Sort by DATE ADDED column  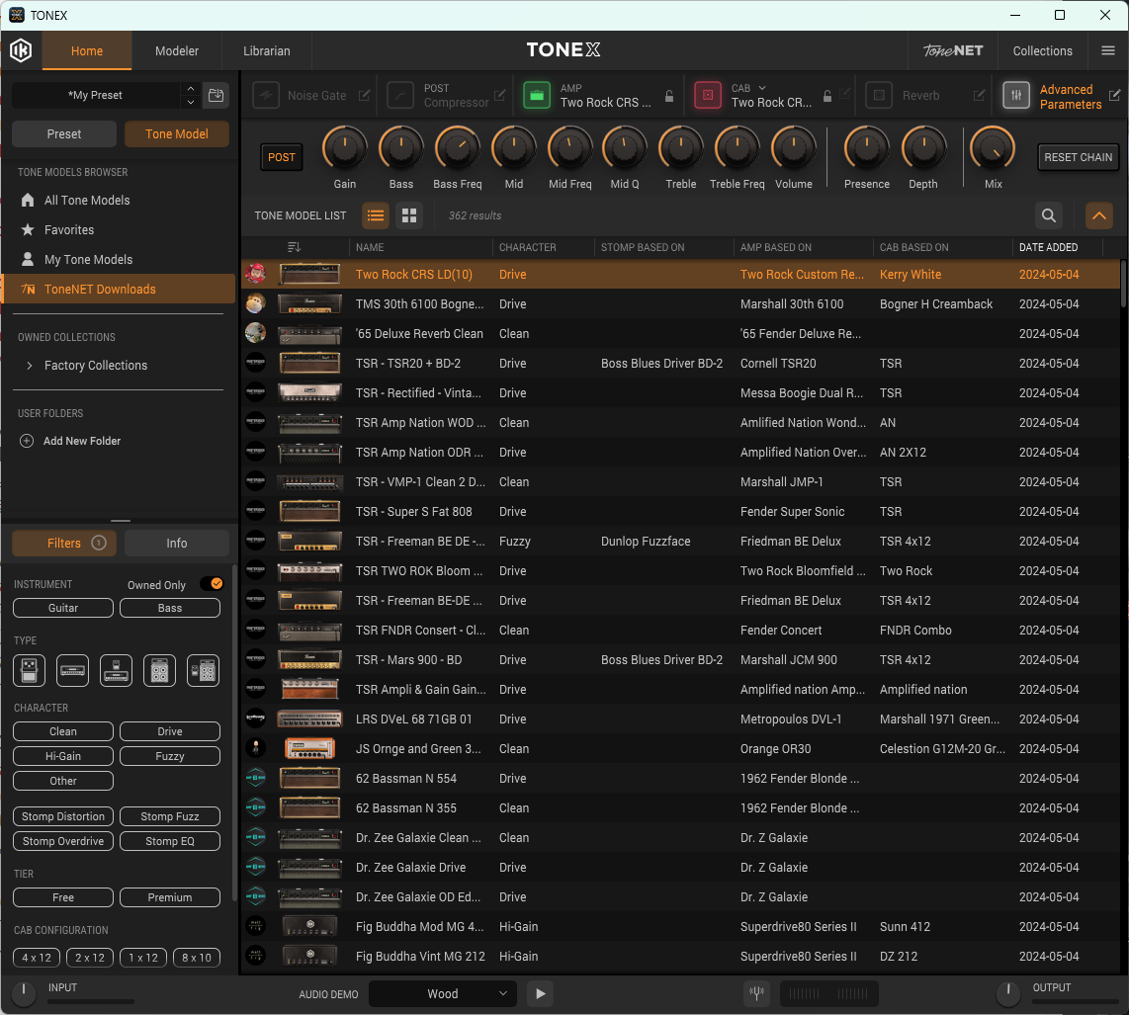point(1048,247)
